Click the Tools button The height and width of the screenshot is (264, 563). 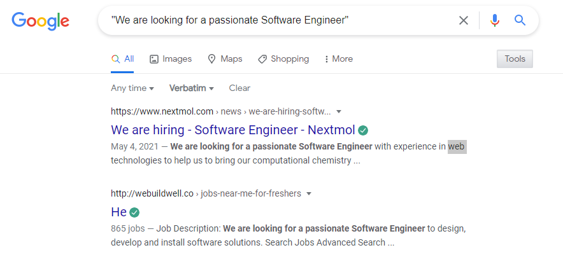coord(515,59)
